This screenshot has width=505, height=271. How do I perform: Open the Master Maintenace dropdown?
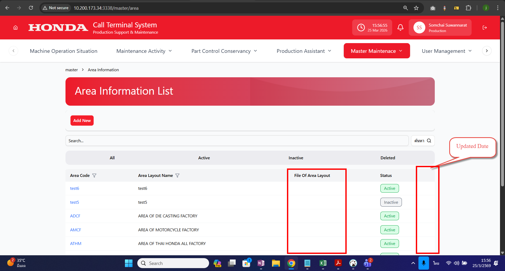tap(376, 51)
